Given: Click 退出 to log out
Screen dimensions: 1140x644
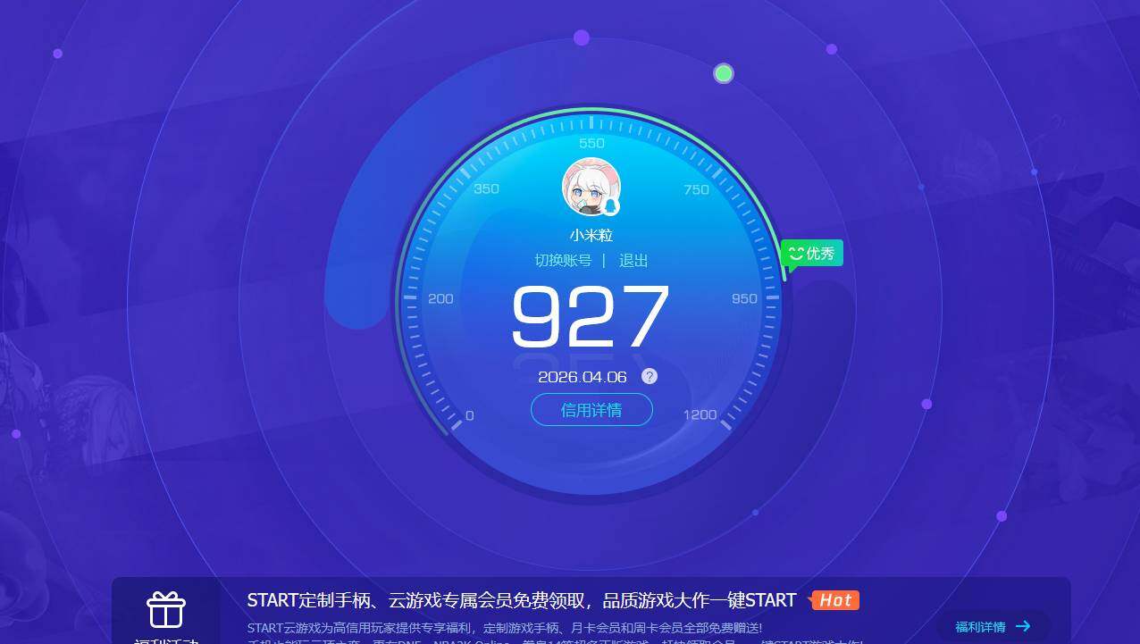Looking at the screenshot, I should point(634,261).
